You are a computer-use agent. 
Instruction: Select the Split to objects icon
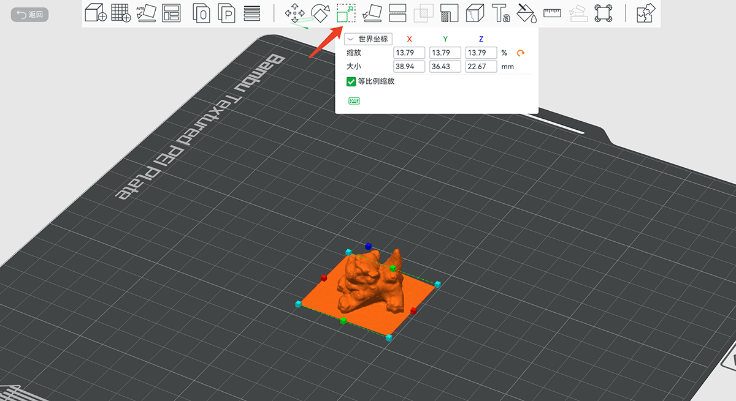coord(201,13)
